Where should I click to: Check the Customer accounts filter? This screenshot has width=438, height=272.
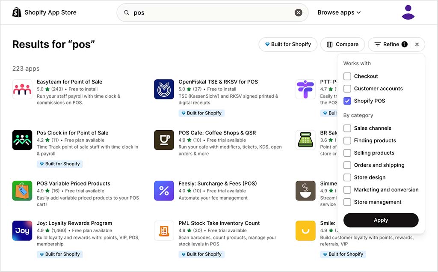(347, 88)
